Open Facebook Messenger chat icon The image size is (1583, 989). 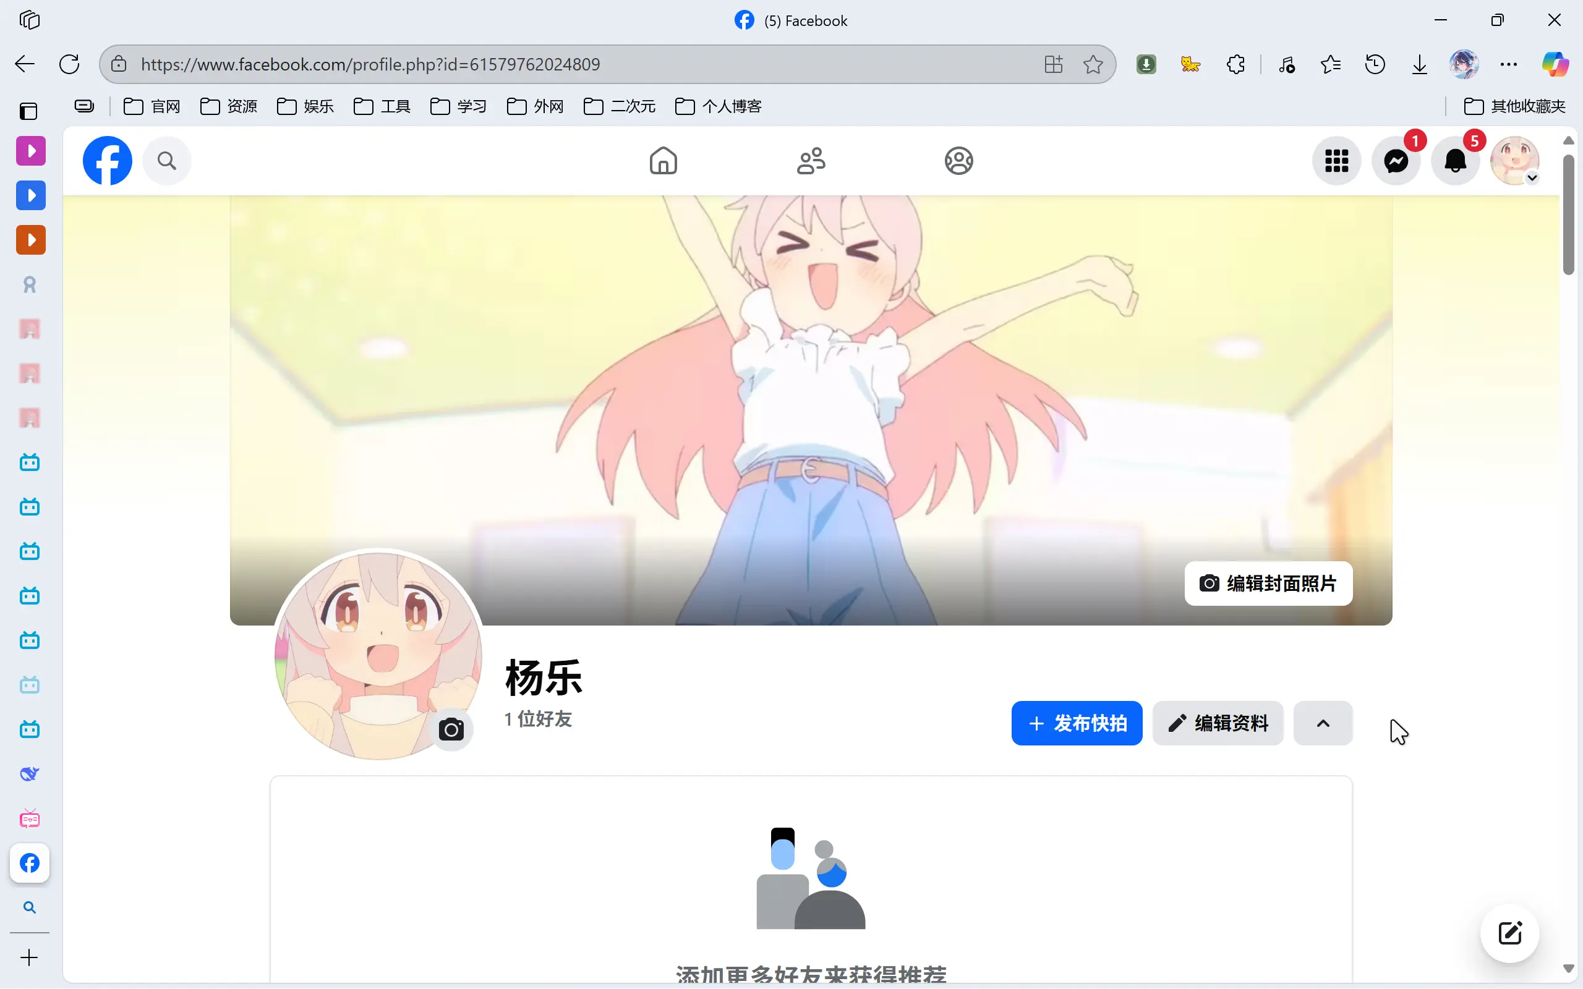[1395, 161]
